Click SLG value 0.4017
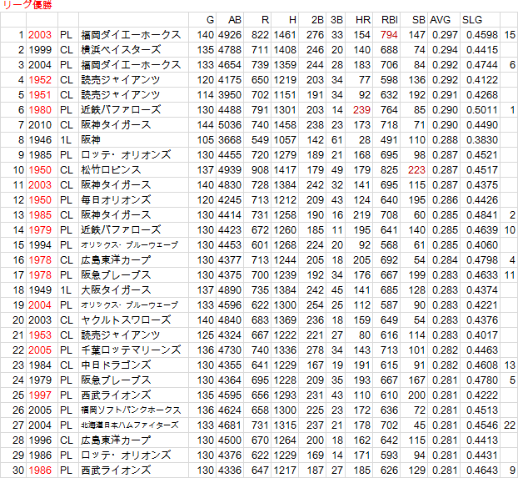Image resolution: width=518 pixels, height=478 pixels. 482,335
